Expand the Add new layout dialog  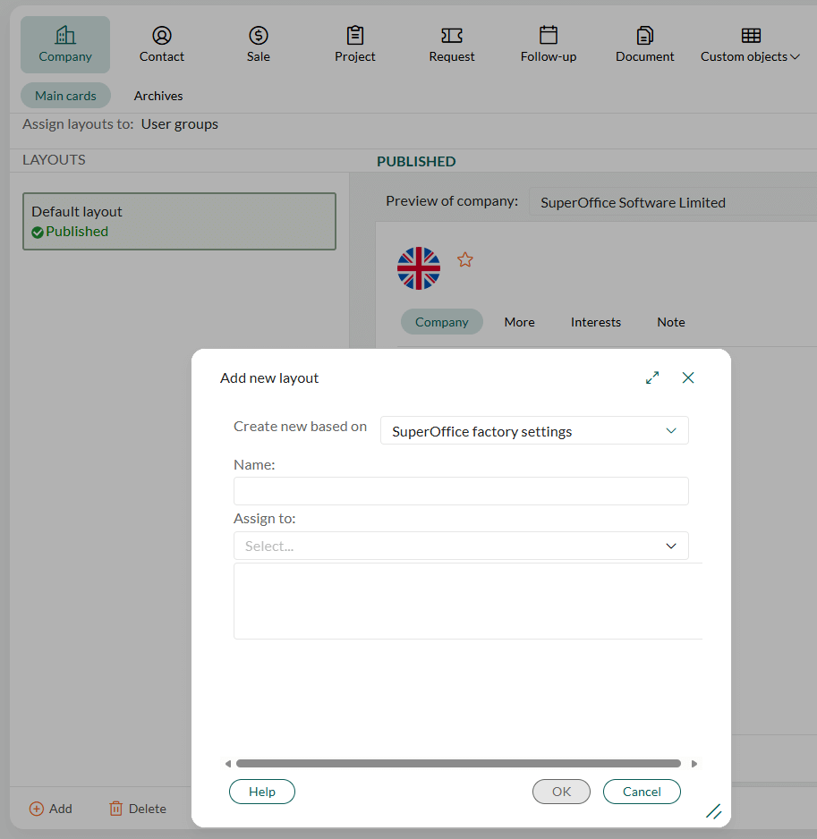click(652, 377)
